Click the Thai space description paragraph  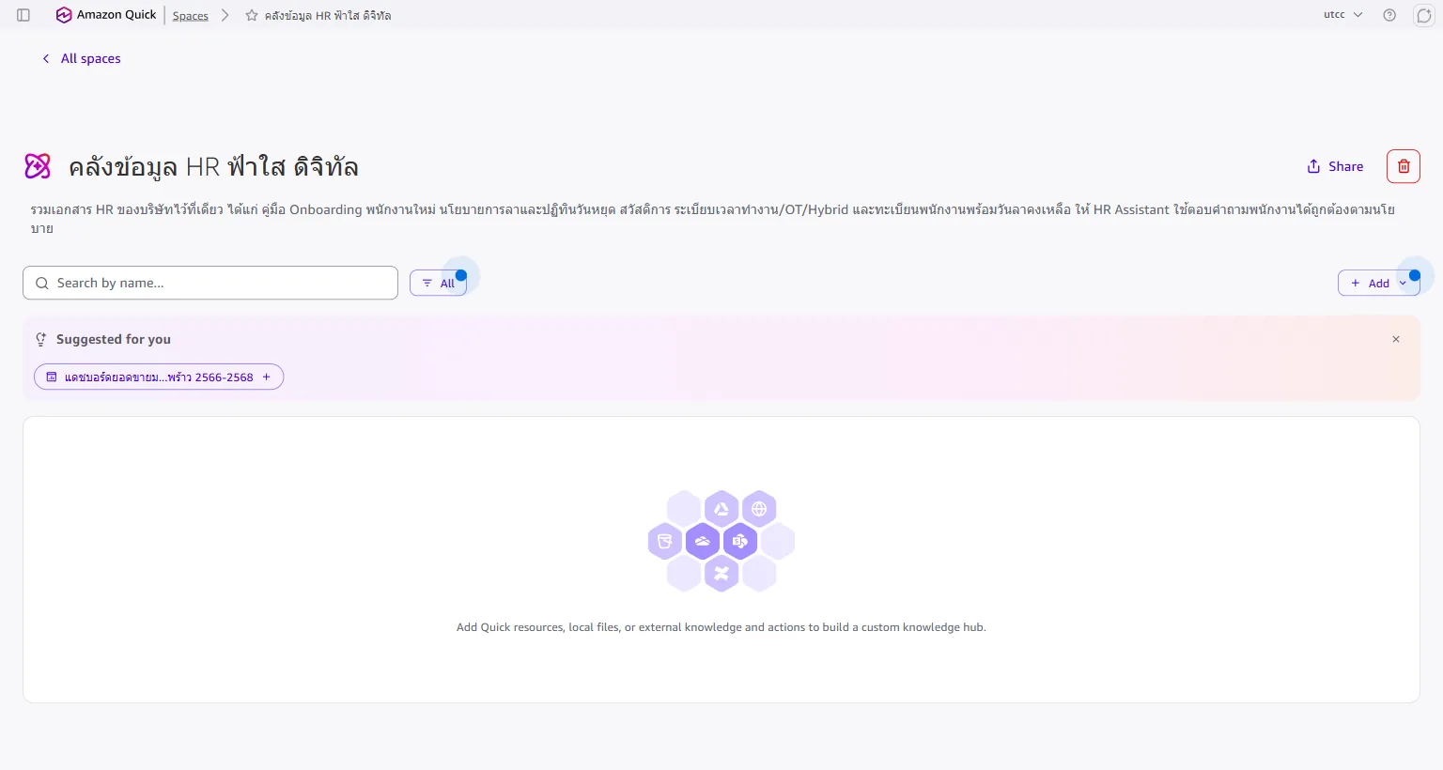[713, 218]
